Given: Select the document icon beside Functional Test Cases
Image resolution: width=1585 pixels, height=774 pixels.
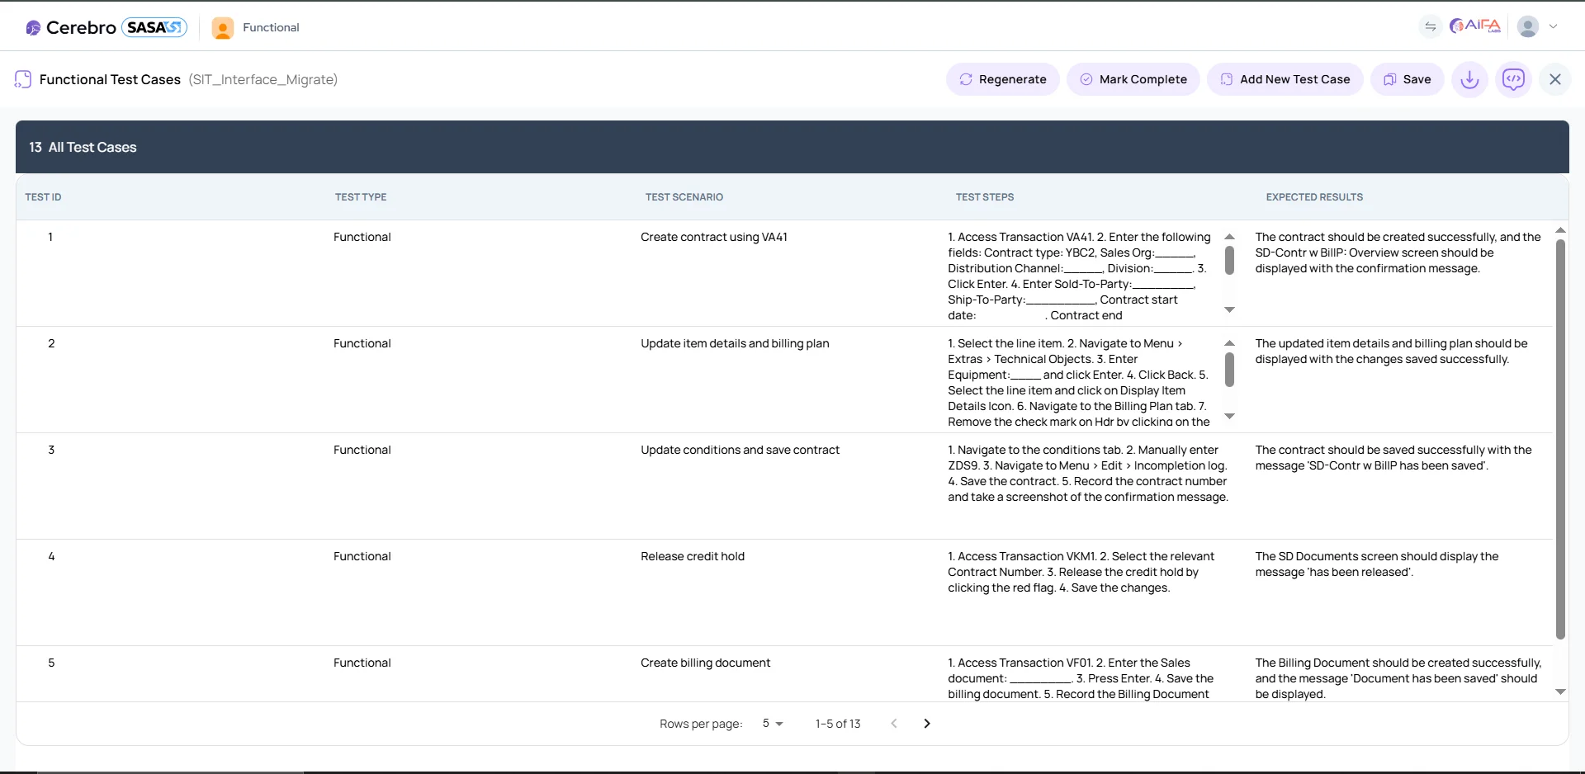Looking at the screenshot, I should pos(22,78).
